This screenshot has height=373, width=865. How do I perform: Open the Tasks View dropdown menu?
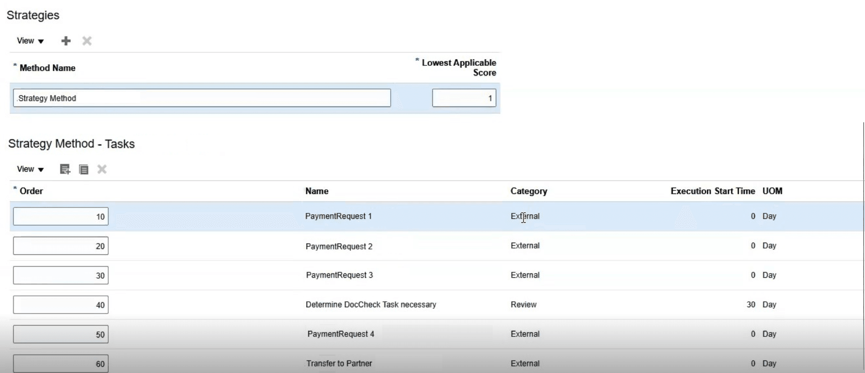click(30, 169)
